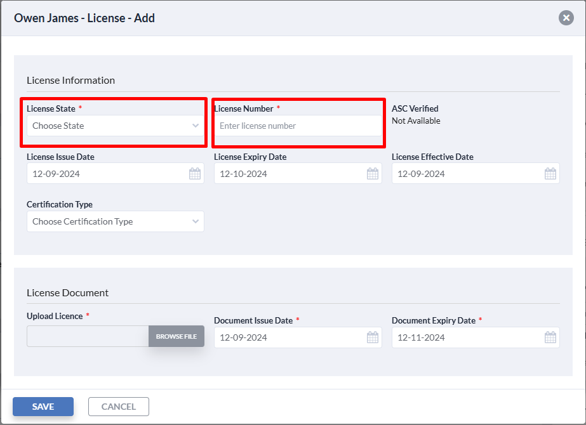Expand the License State dropdown

click(116, 126)
